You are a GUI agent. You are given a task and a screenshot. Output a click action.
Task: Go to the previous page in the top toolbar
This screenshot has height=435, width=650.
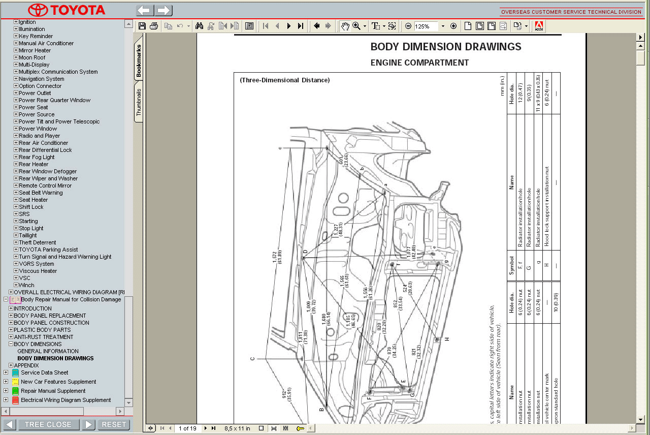(277, 26)
